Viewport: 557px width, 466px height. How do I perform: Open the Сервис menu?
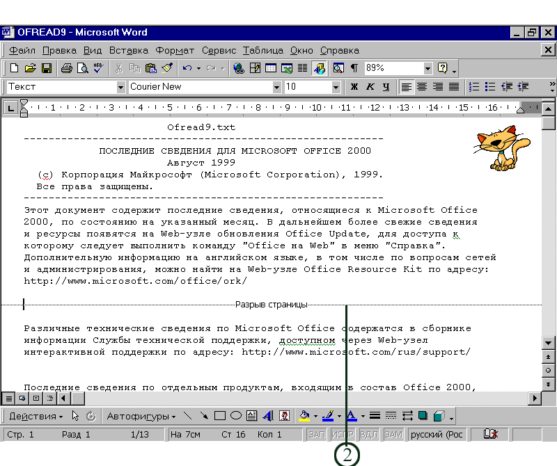click(x=219, y=50)
